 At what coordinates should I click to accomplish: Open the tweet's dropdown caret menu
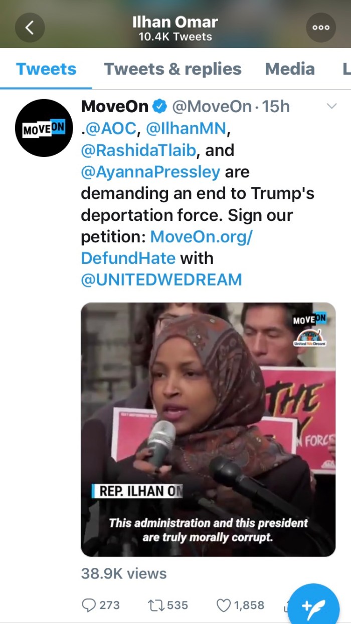click(x=331, y=106)
